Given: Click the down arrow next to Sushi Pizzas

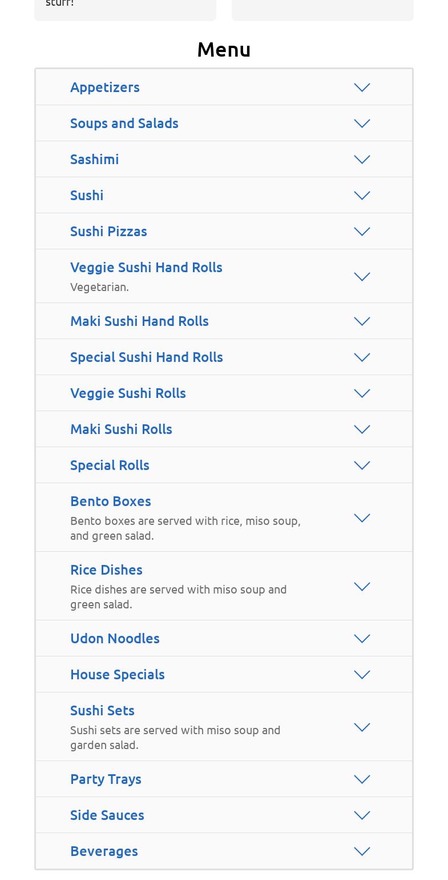Looking at the screenshot, I should pyautogui.click(x=362, y=232).
